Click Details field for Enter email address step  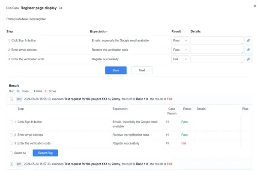point(216,50)
